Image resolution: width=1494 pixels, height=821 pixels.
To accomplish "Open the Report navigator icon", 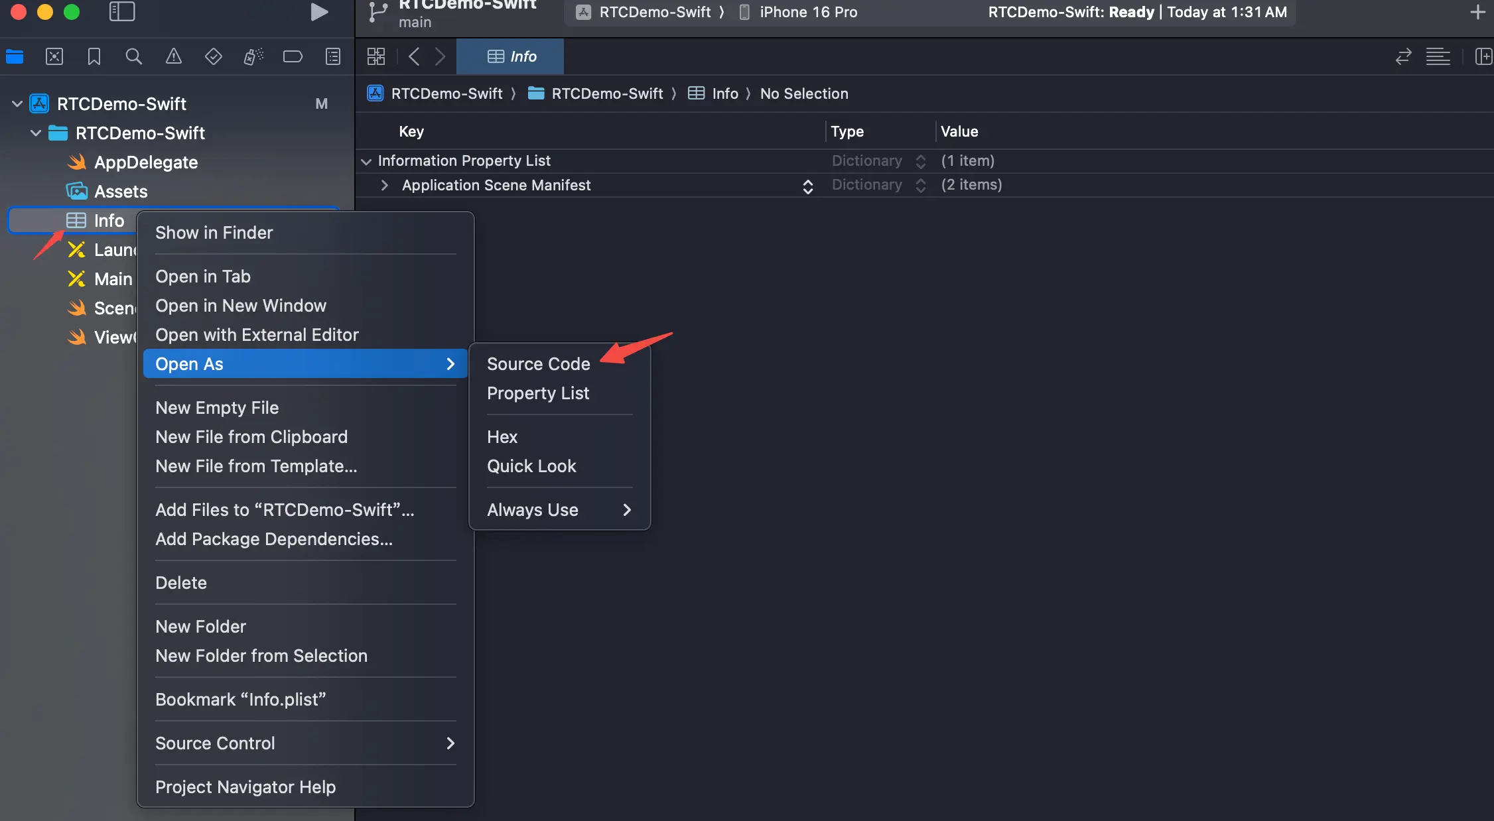I will (x=333, y=56).
